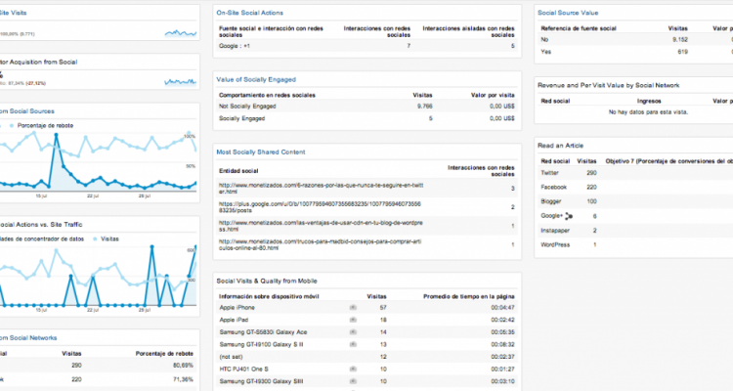Select the Not Socially Engaged row

tap(366, 107)
